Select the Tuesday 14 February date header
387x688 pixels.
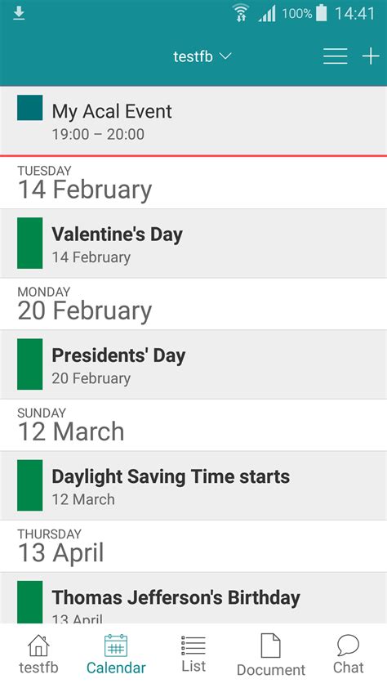pos(193,182)
